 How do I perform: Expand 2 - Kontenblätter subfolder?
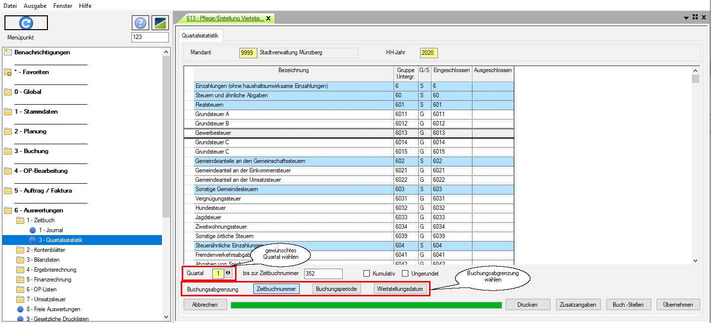(x=45, y=250)
